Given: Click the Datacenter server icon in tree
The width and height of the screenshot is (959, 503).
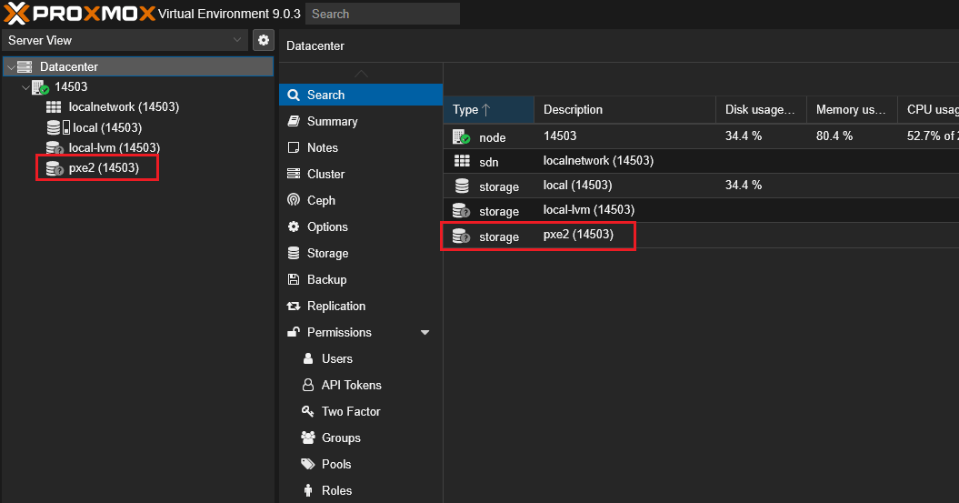Looking at the screenshot, I should pyautogui.click(x=25, y=66).
